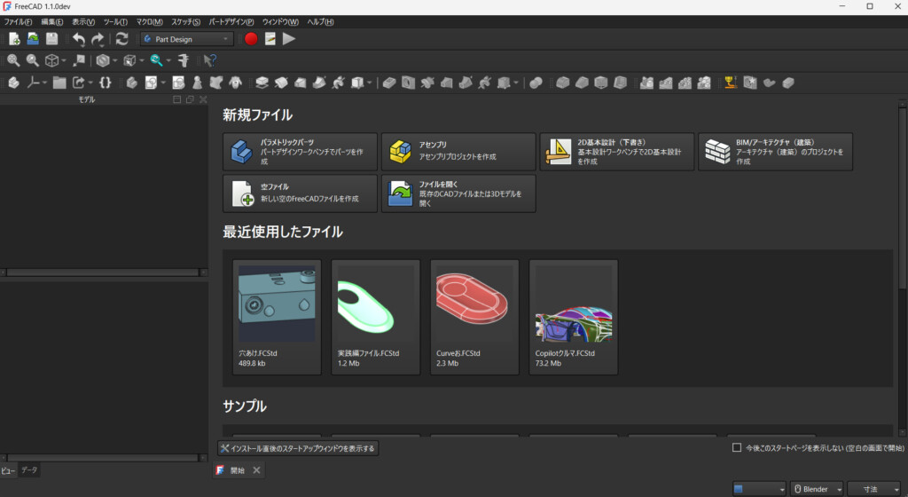Expand the teal magnifier dropdown arrow
This screenshot has height=497, width=908.
[x=168, y=60]
